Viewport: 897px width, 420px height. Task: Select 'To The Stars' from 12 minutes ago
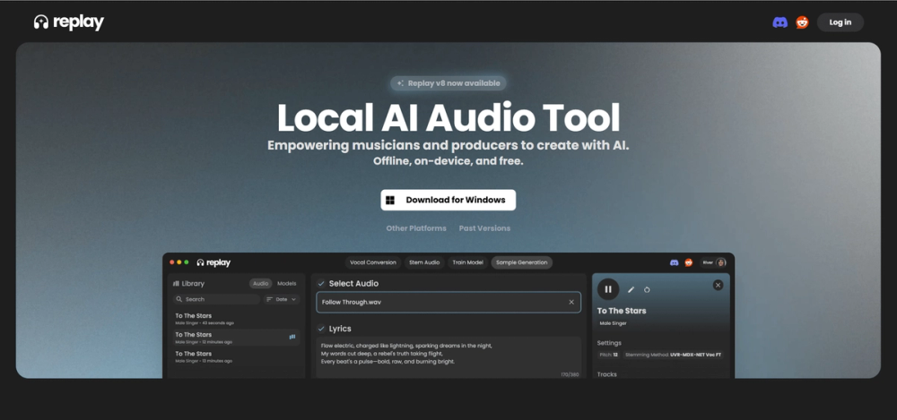(236, 337)
